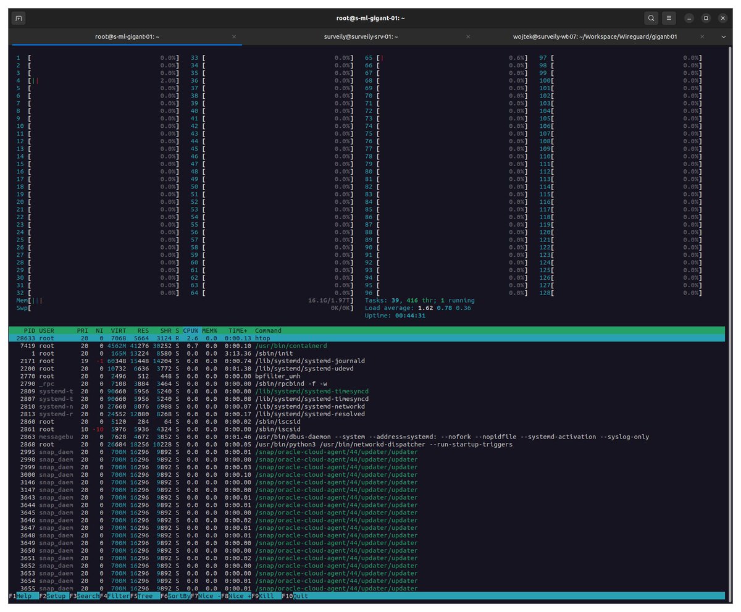Click F7 Nice - to lower niceness
Viewport: 741px width, 612px height.
(205, 596)
